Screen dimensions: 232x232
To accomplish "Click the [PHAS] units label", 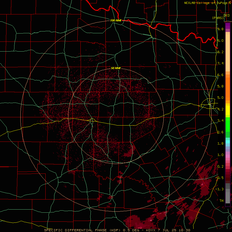I will 218,18.
